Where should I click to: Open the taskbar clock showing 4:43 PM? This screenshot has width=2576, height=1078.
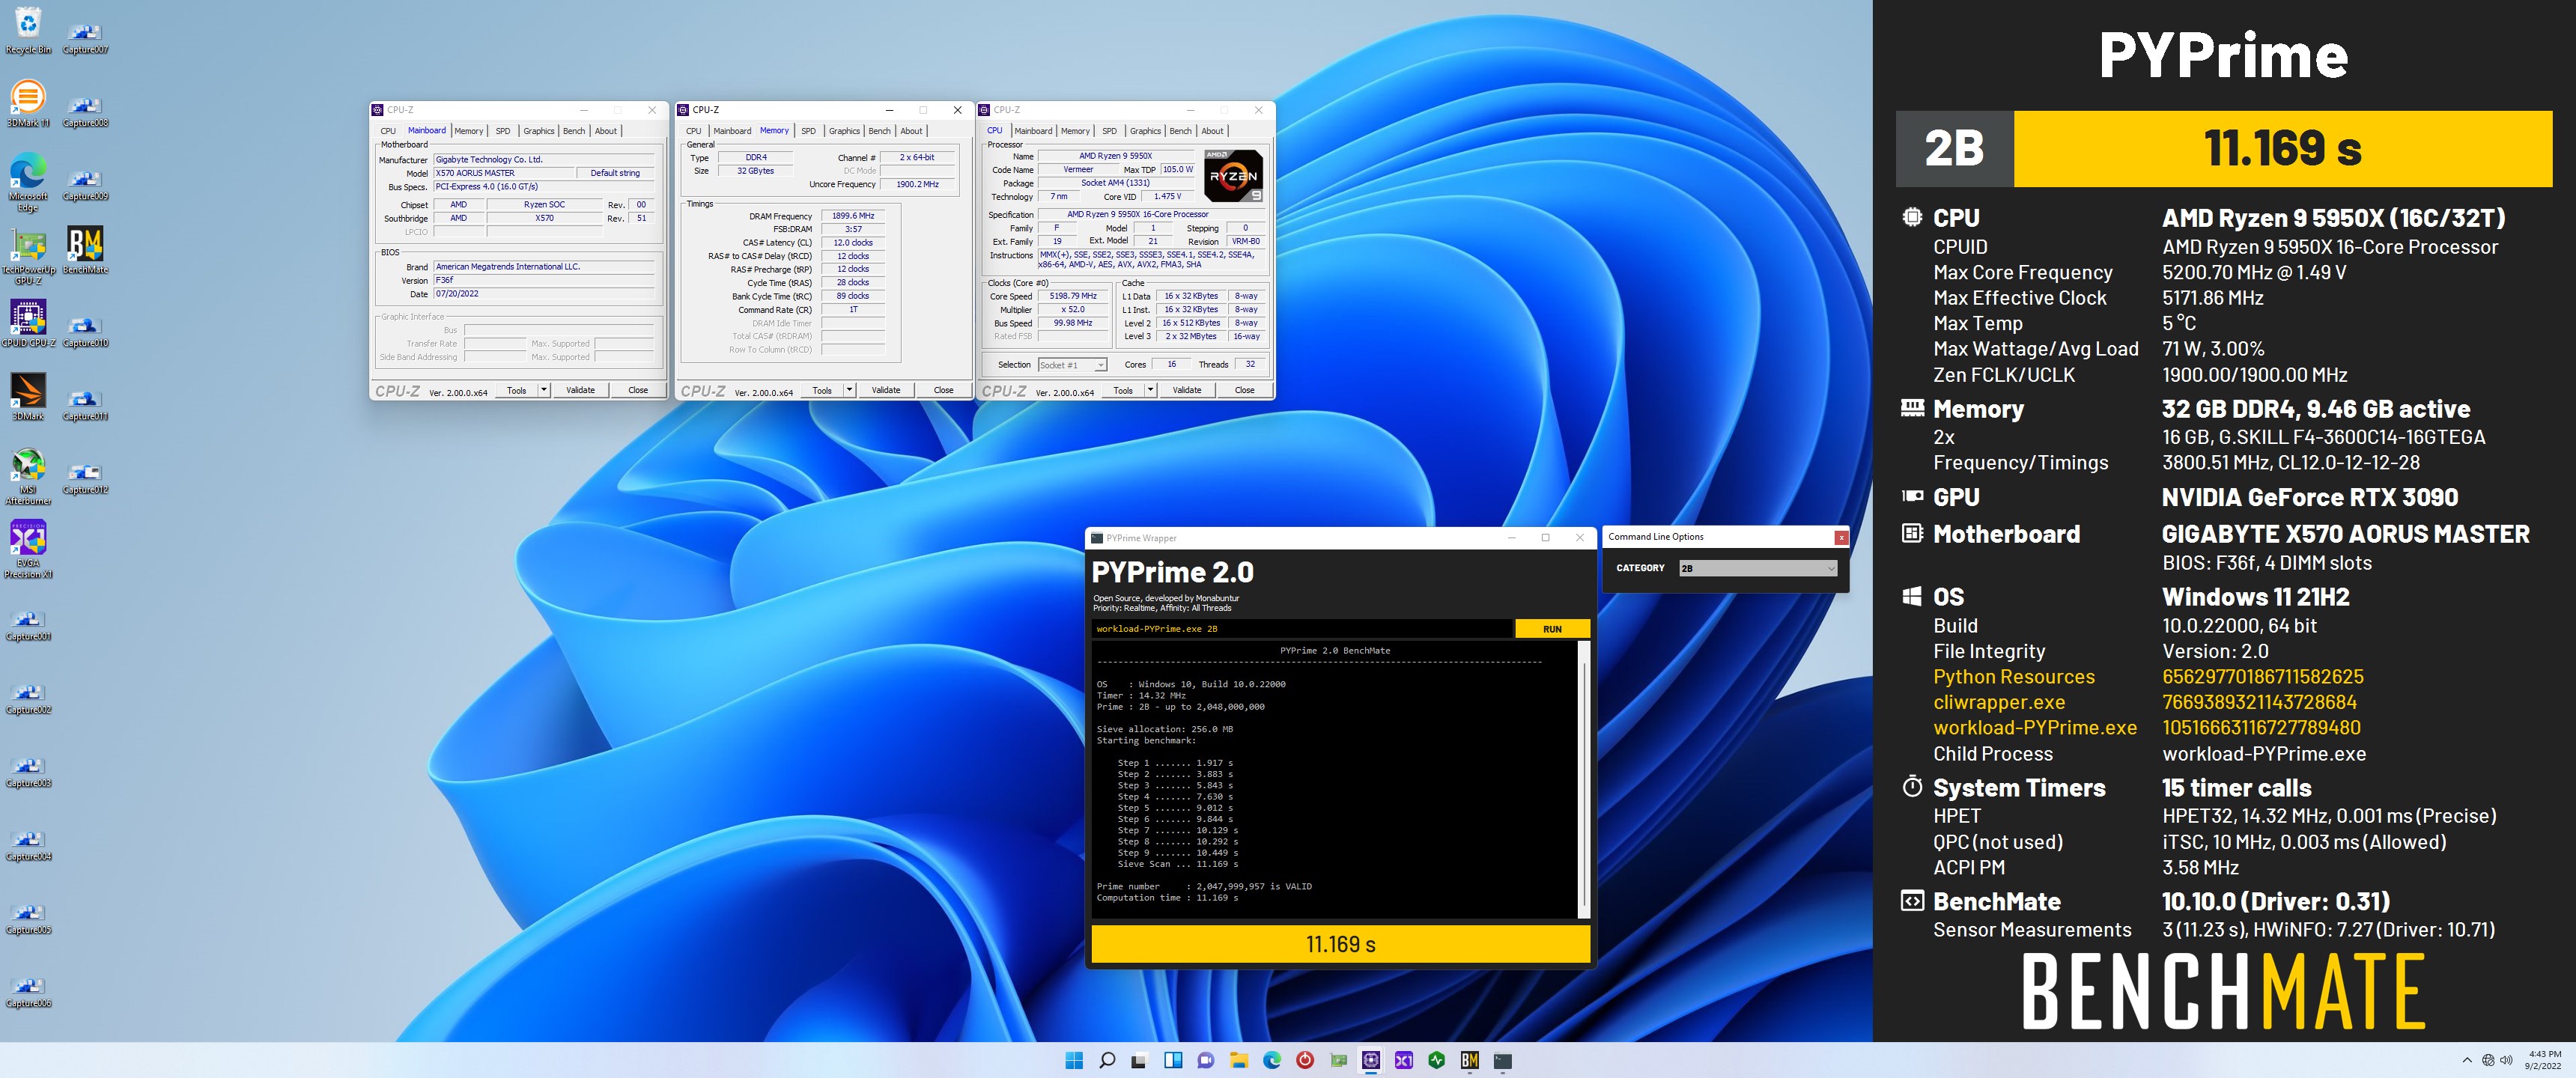[x=2544, y=1060]
